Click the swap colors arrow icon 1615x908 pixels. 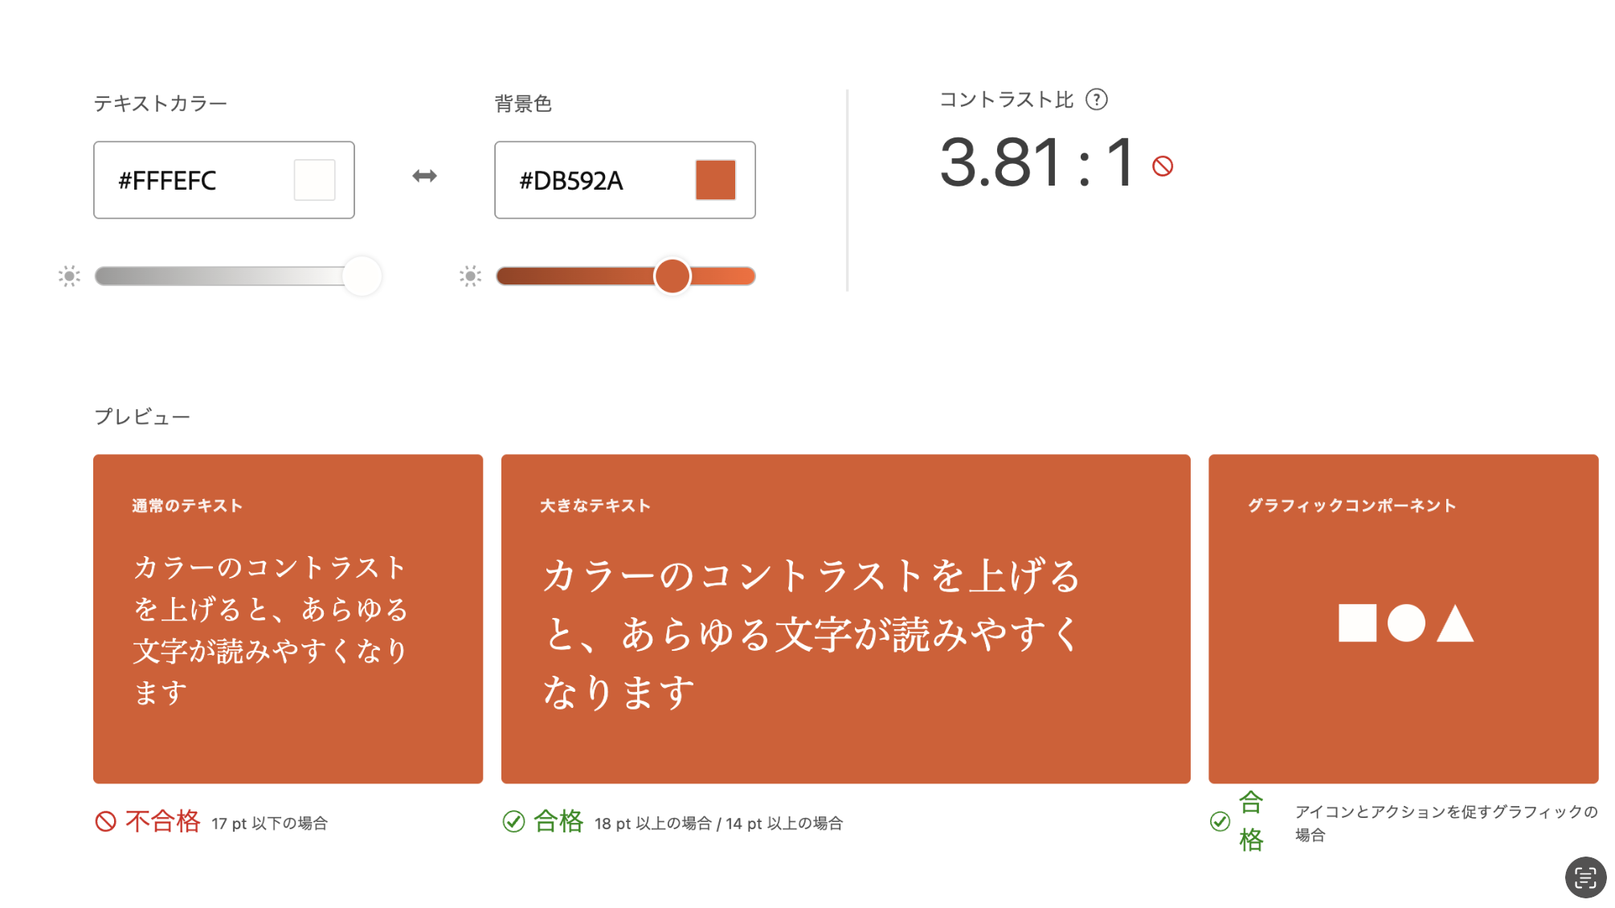click(424, 176)
